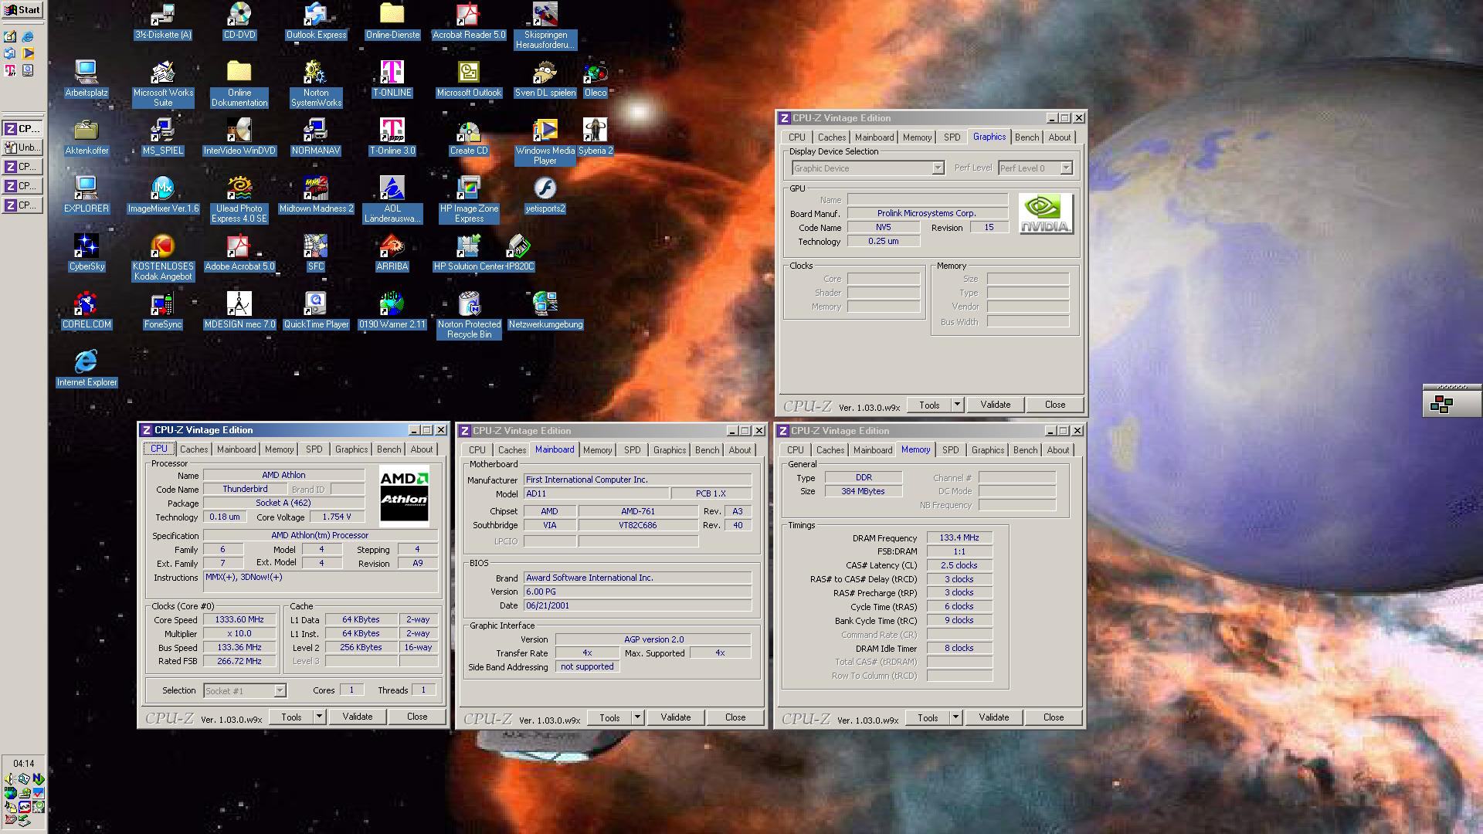Click the Start button on the taskbar

point(22,10)
